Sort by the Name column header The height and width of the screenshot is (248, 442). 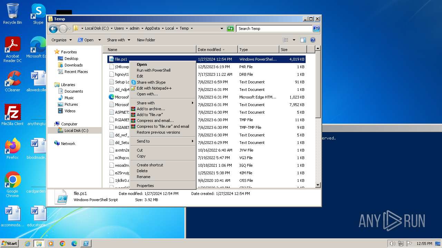click(x=150, y=50)
